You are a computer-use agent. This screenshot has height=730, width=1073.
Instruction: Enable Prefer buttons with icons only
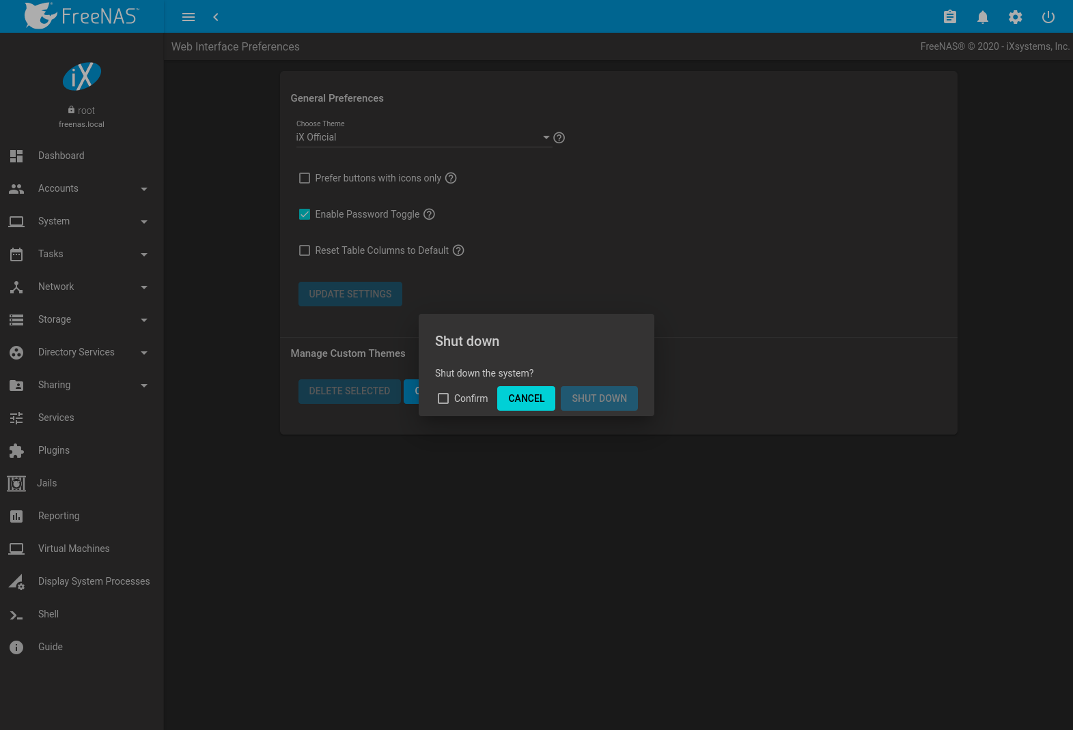click(x=305, y=178)
